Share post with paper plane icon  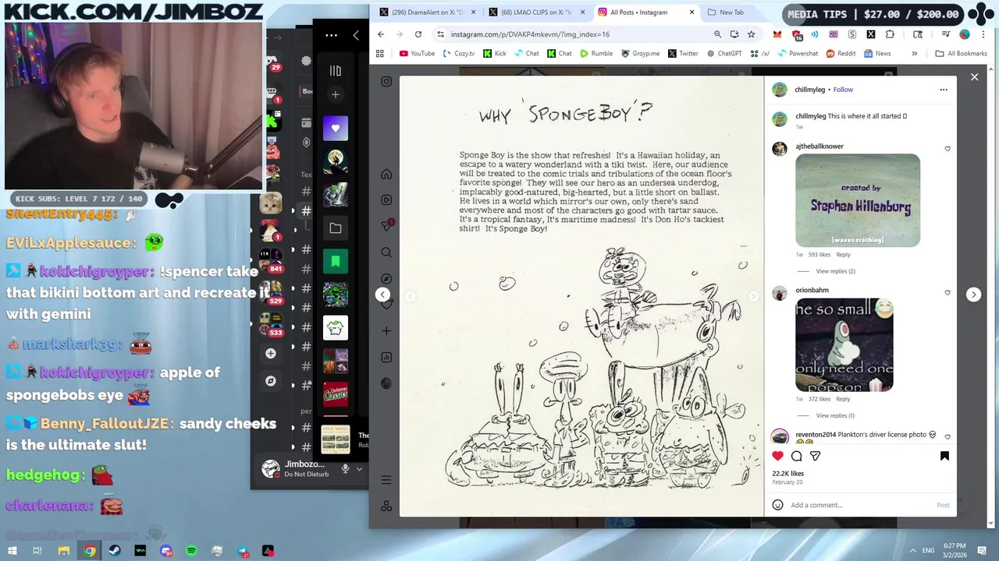[815, 456]
